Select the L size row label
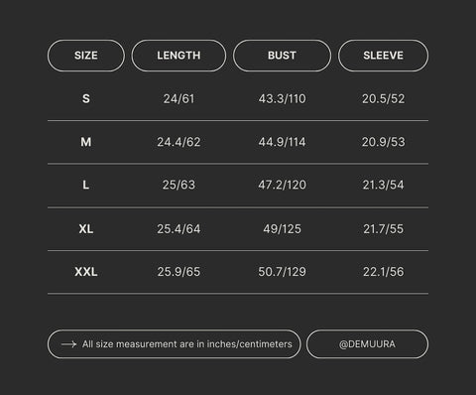 tap(86, 185)
